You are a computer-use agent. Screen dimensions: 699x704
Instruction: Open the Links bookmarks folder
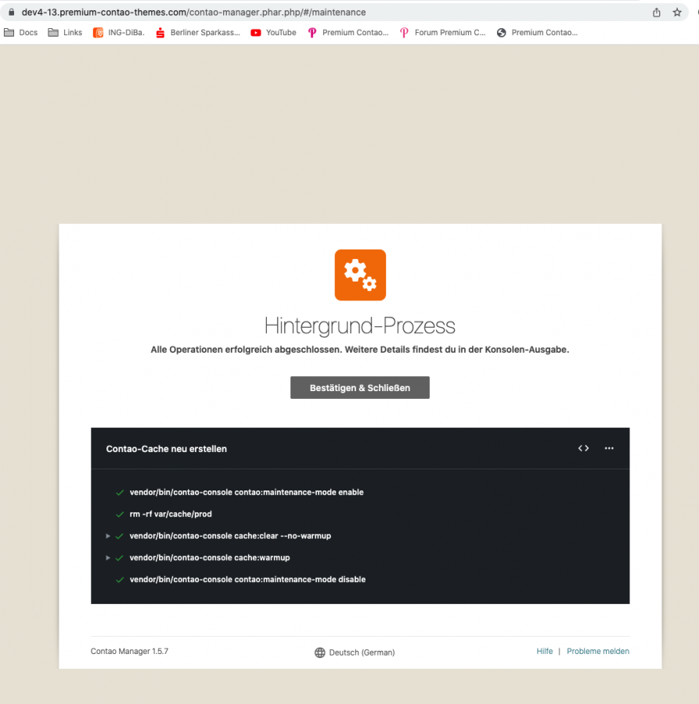click(x=65, y=32)
